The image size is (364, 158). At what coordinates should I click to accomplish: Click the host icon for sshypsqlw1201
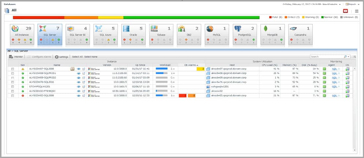(x=208, y=87)
